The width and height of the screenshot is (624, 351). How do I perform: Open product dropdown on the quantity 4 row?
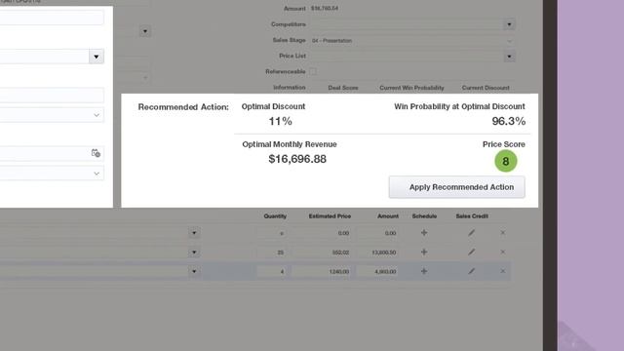[x=194, y=271]
